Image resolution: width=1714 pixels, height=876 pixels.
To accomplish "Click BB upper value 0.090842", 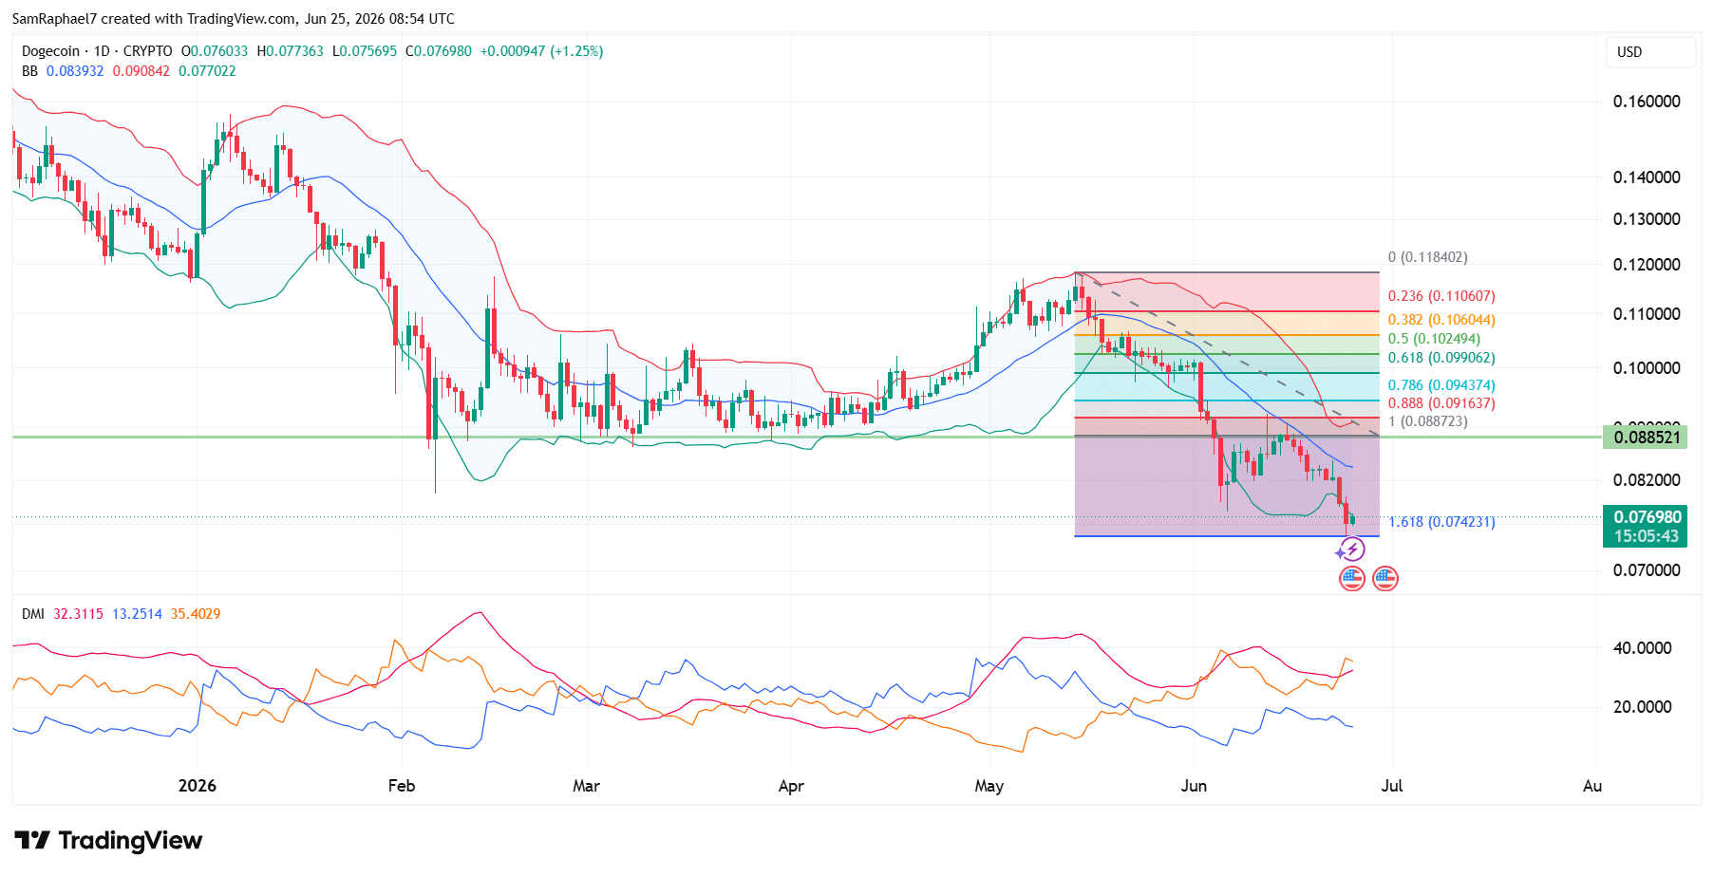I will pyautogui.click(x=141, y=71).
